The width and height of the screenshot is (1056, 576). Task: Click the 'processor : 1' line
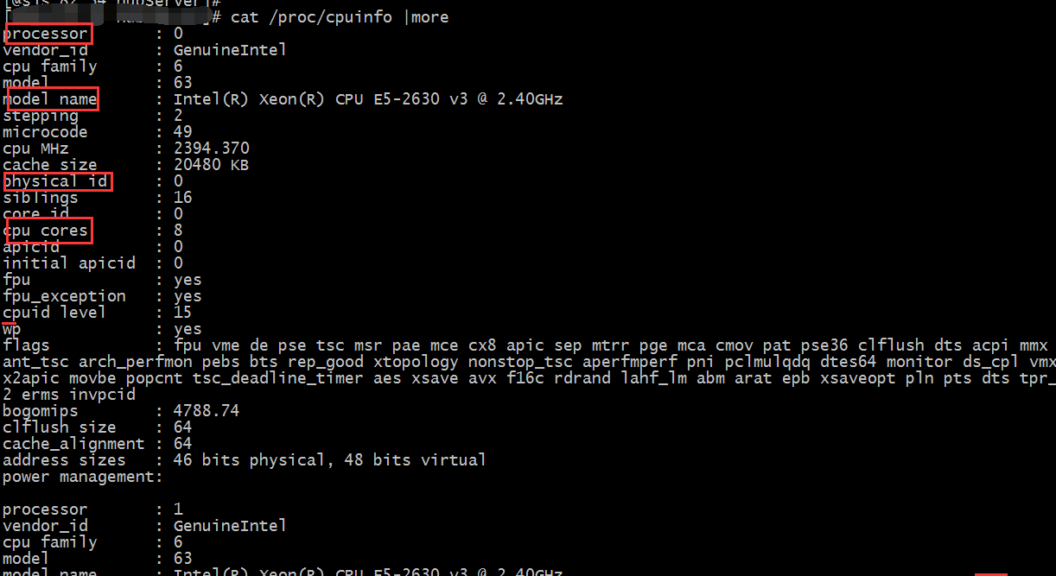92,510
